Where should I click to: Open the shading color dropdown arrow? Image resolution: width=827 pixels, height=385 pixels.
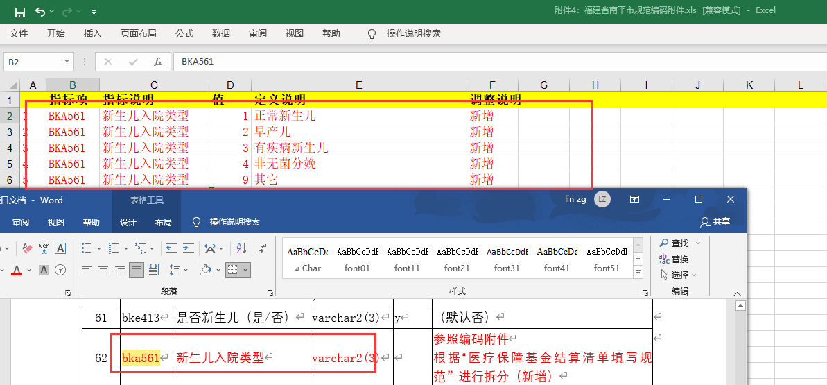click(218, 270)
